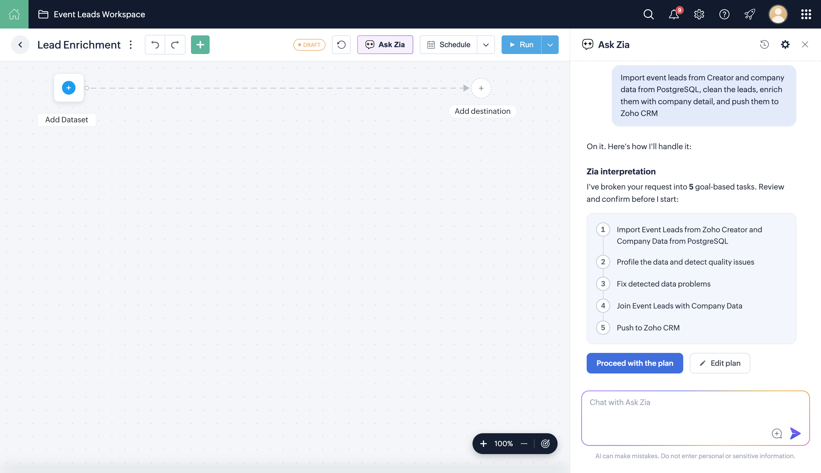The height and width of the screenshot is (473, 821).
Task: Open Ask Zia panel settings gear
Action: [785, 44]
